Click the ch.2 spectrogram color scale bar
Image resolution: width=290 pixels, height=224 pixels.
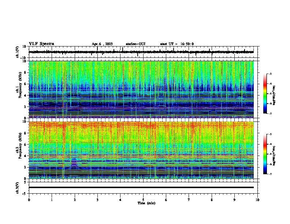coord(265,154)
